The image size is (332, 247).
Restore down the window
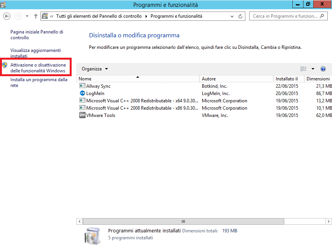coord(308,4)
